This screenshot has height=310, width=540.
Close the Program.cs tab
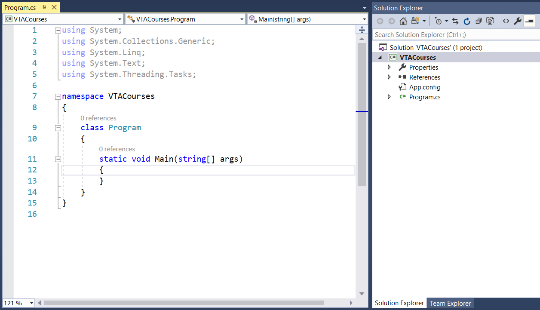(54, 7)
